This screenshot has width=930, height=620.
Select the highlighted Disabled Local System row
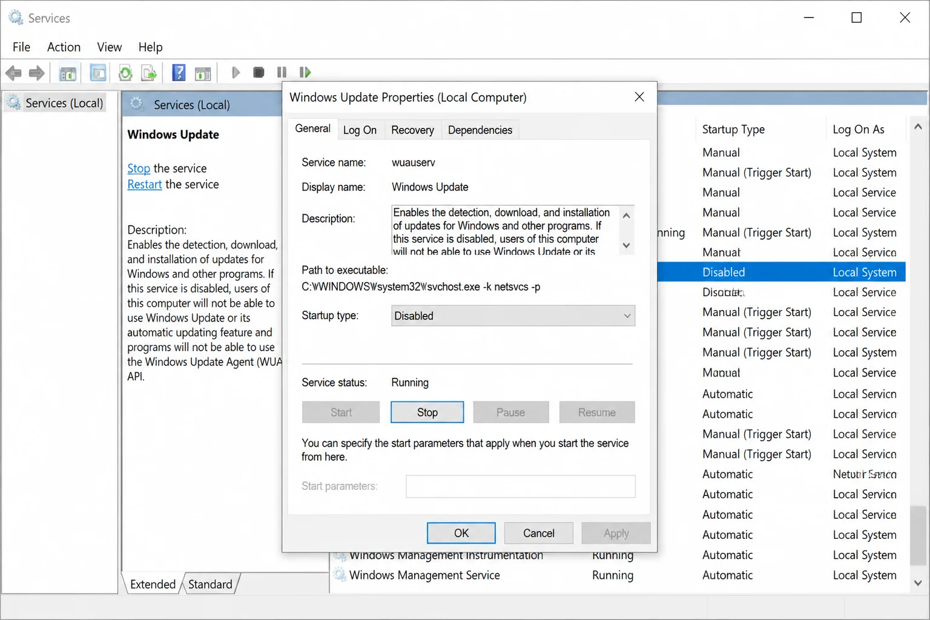point(781,272)
